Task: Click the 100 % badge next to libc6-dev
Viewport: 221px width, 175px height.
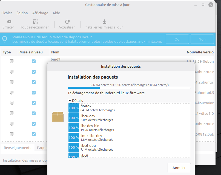Action: tap(74, 118)
